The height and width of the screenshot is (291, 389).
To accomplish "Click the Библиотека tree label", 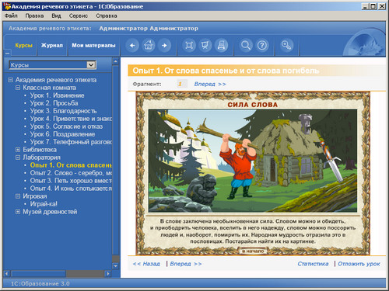I will (40, 150).
